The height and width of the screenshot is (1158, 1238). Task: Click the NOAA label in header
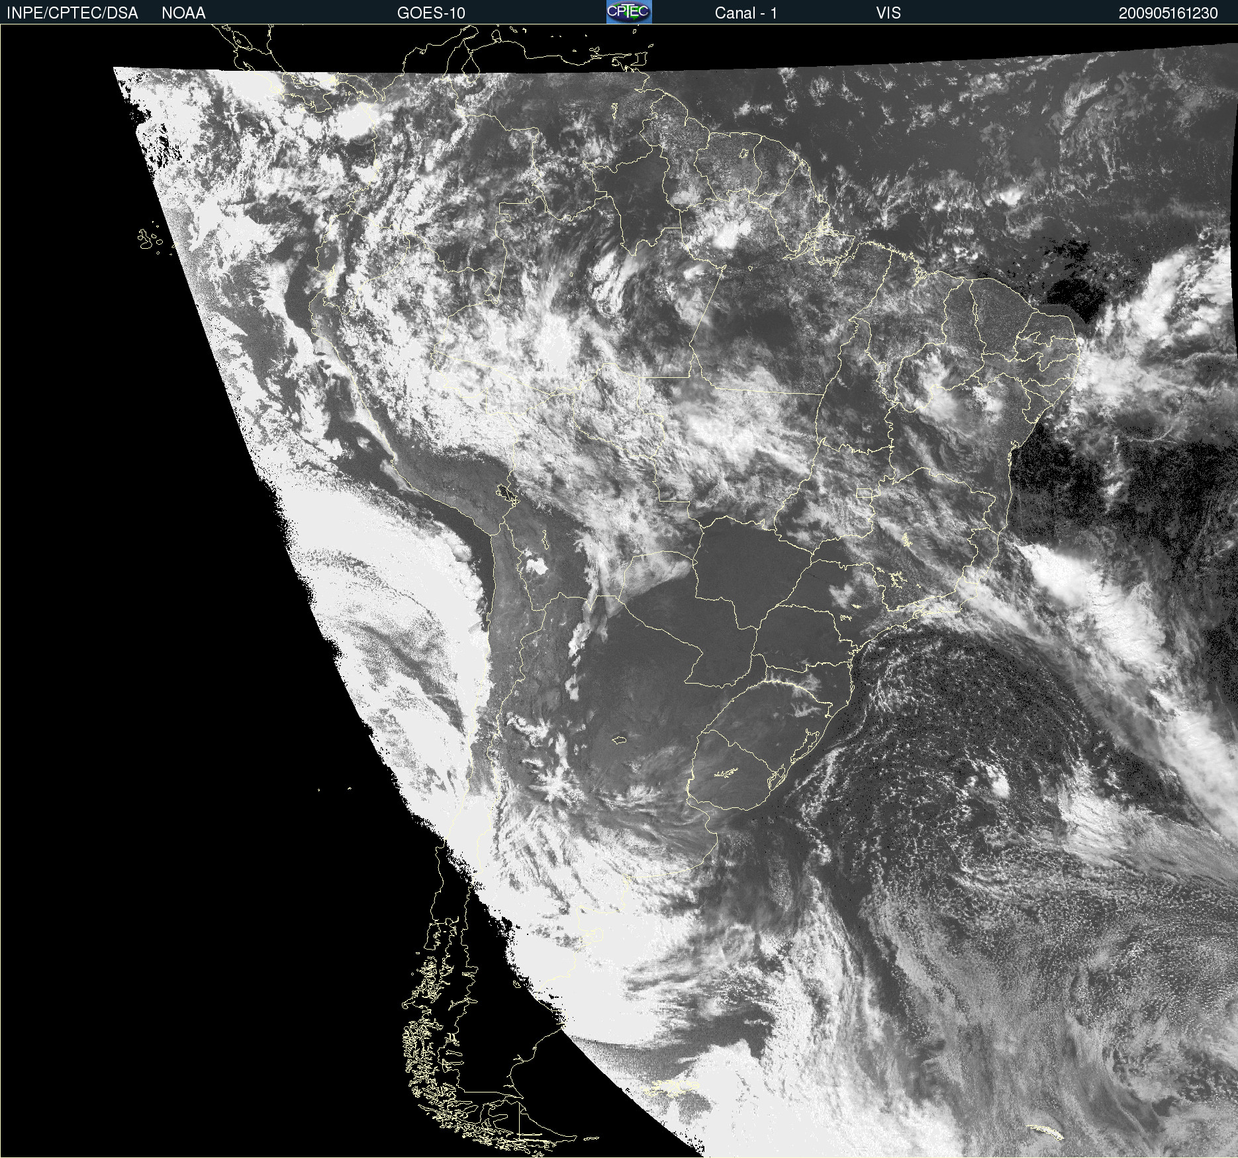coord(183,13)
